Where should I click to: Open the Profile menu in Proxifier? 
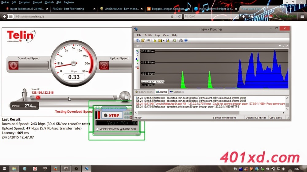148,35
